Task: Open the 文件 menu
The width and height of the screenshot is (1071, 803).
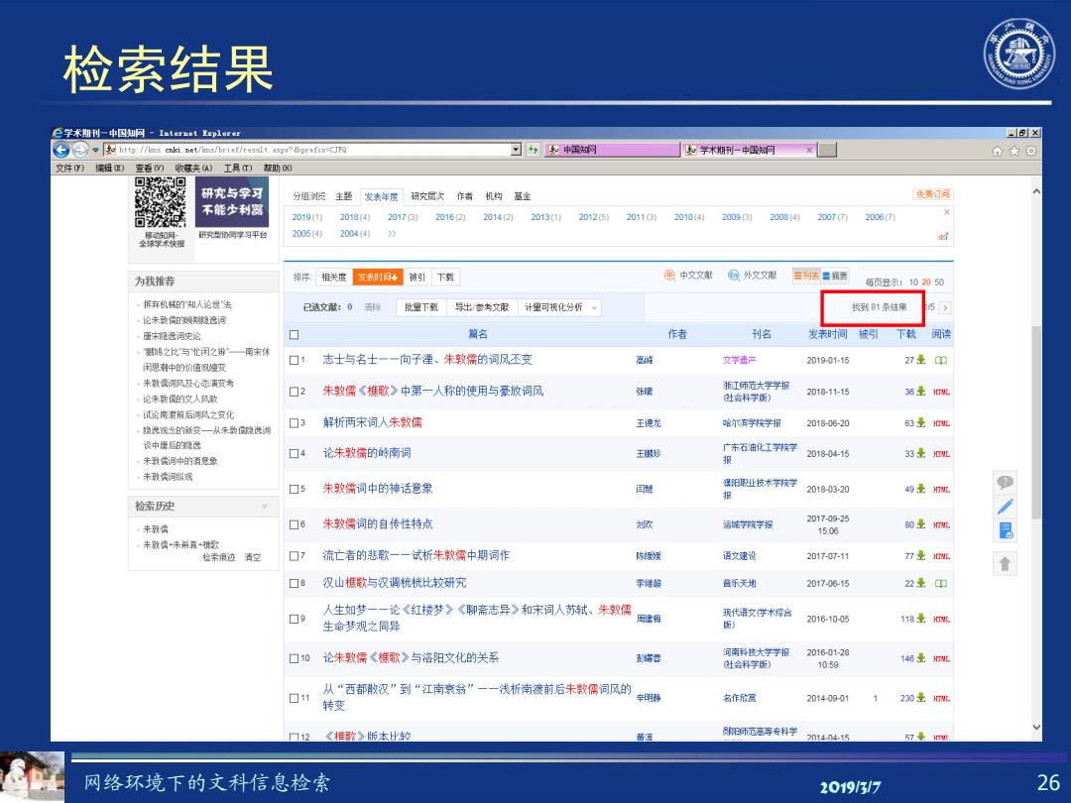Action: [x=69, y=168]
